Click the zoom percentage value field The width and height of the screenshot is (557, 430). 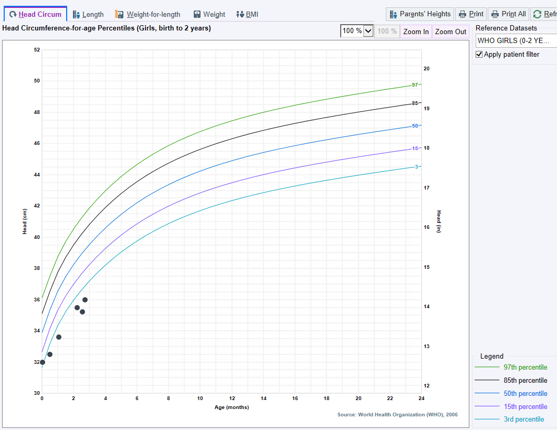352,31
